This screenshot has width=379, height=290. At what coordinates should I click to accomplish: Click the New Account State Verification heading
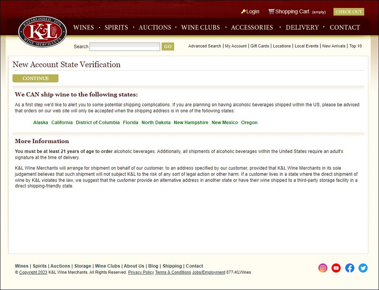(66, 64)
